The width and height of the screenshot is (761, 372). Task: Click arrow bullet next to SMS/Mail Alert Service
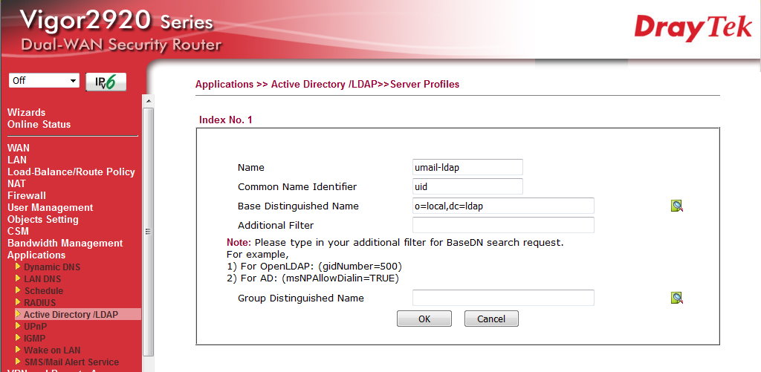(18, 362)
